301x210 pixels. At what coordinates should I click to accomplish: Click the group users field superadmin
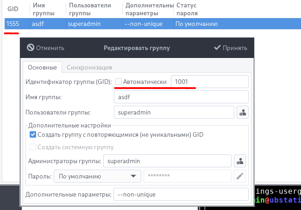click(x=174, y=112)
